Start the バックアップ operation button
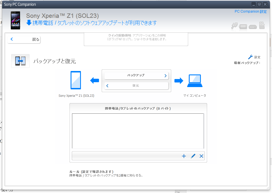 (136, 76)
